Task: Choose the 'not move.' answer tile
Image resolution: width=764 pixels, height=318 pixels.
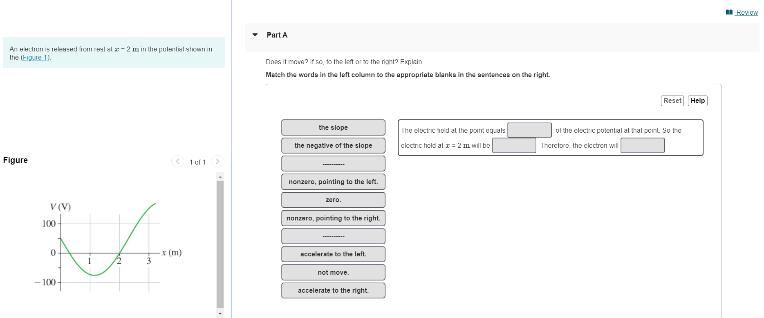Action: tap(333, 272)
